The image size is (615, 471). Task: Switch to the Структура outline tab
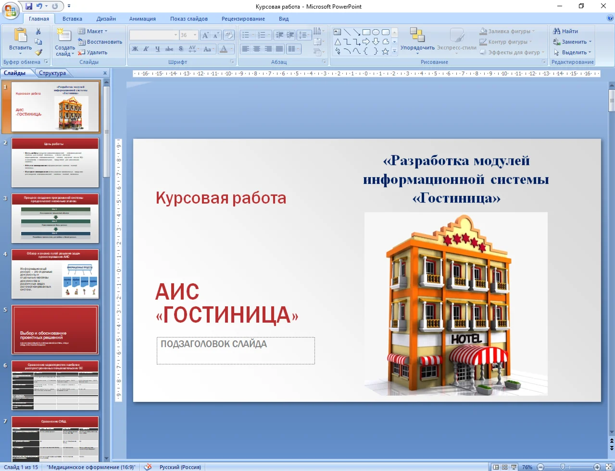[52, 73]
